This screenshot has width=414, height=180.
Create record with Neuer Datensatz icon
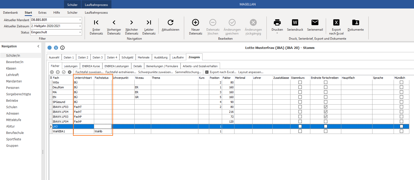coord(196,22)
